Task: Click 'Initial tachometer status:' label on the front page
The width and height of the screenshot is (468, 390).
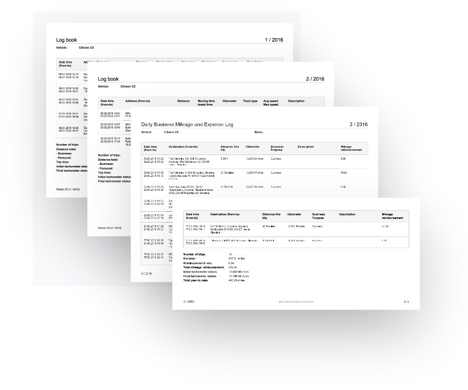Action: point(200,272)
